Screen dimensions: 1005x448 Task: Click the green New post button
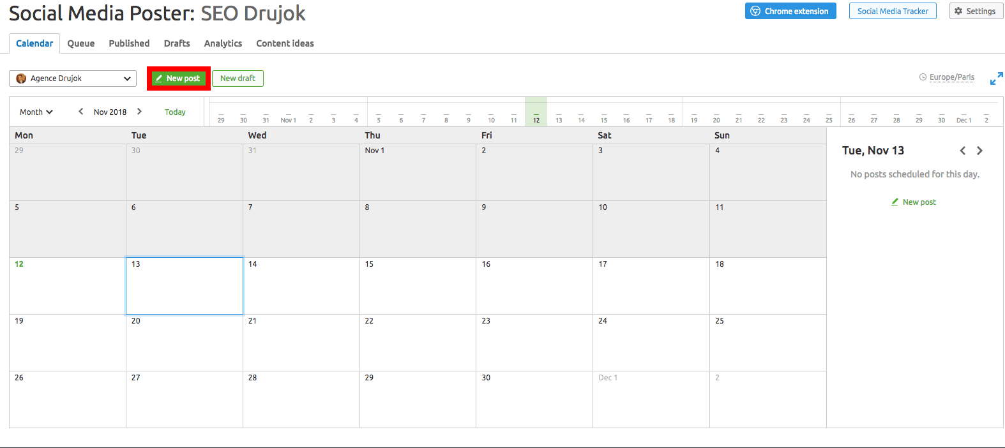[x=179, y=78]
